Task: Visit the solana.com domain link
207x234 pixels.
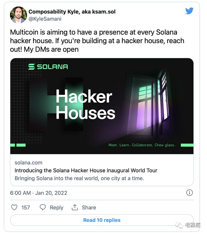Action: click(x=29, y=162)
